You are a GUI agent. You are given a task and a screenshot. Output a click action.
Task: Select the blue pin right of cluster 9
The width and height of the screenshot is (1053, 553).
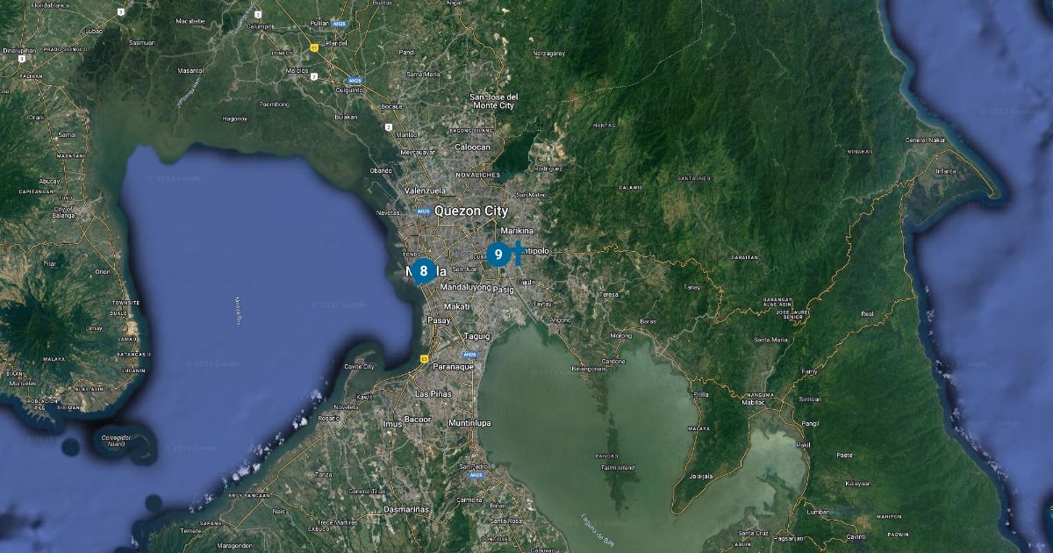pyautogui.click(x=519, y=252)
